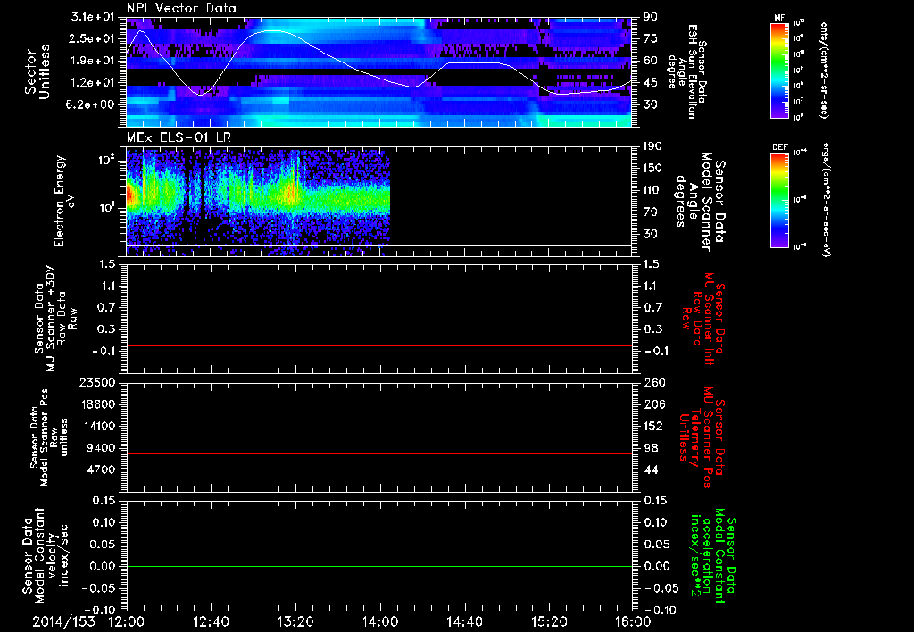The image size is (914, 632).
Task: Click the "2014/153" date label
Action: [63, 621]
